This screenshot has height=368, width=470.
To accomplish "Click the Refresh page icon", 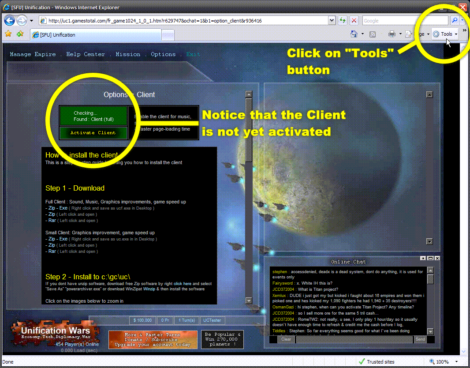I will click(343, 21).
